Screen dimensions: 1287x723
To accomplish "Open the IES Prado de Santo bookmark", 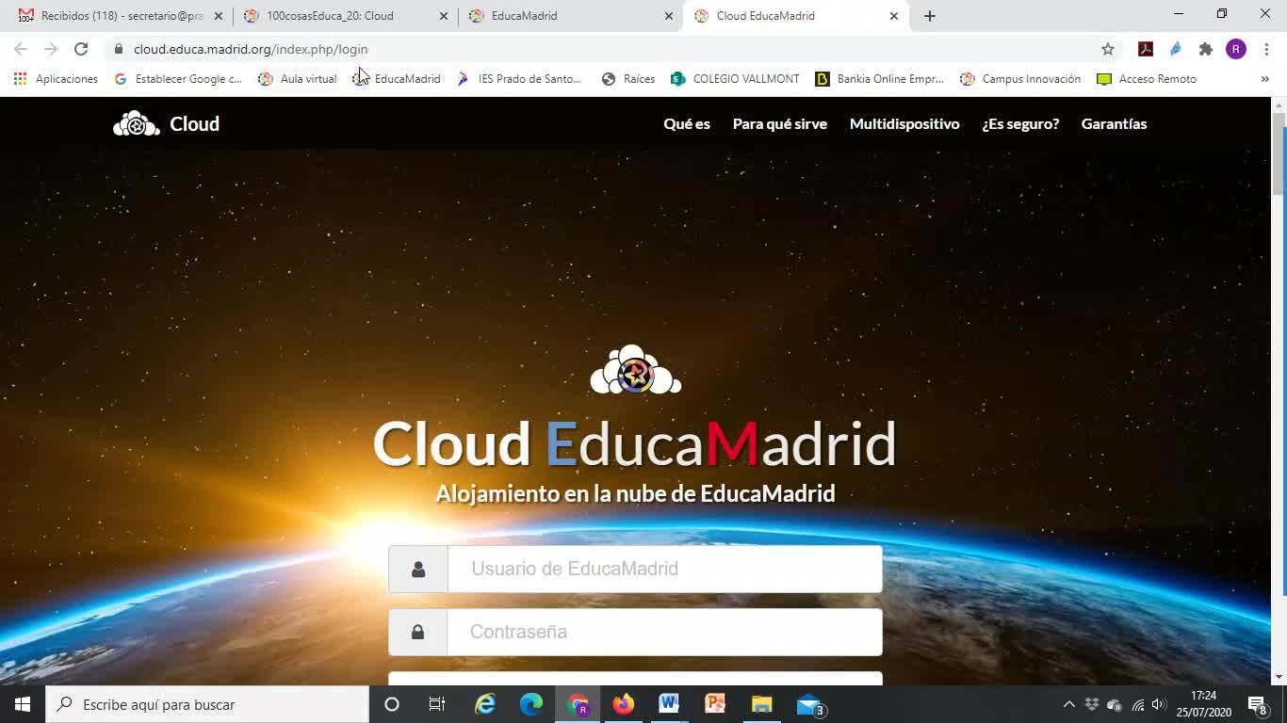I will coord(519,79).
